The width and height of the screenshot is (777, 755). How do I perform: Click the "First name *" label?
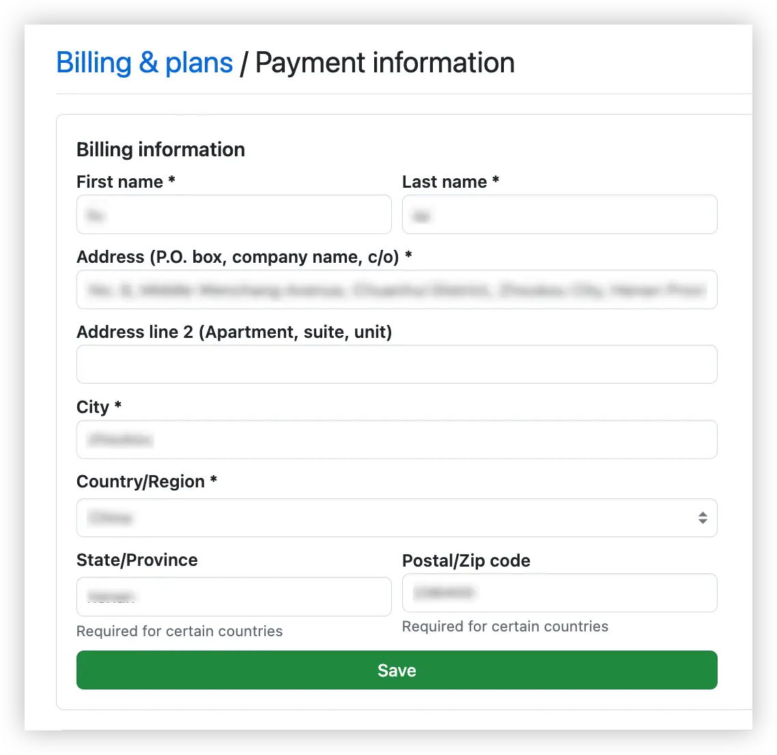click(126, 182)
